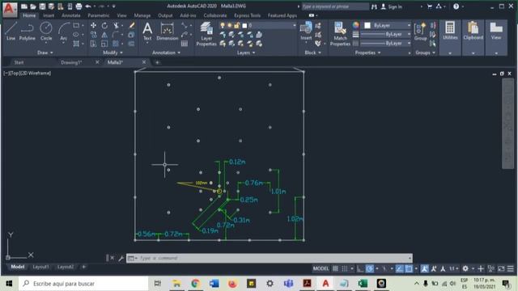The height and width of the screenshot is (291, 518).
Task: Select the Arc tool
Action: click(63, 31)
